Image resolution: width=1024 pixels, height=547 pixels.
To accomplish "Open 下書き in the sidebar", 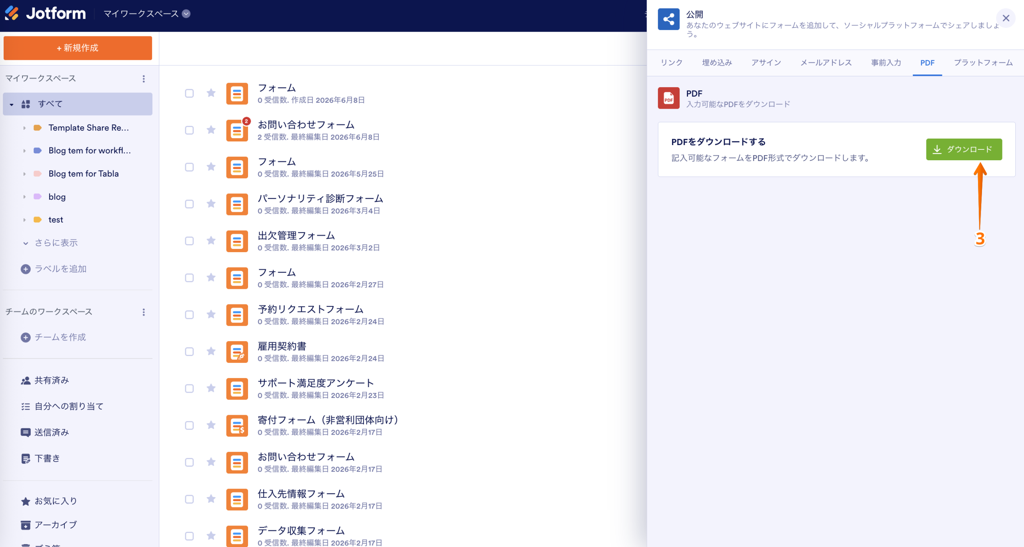I will 40,458.
